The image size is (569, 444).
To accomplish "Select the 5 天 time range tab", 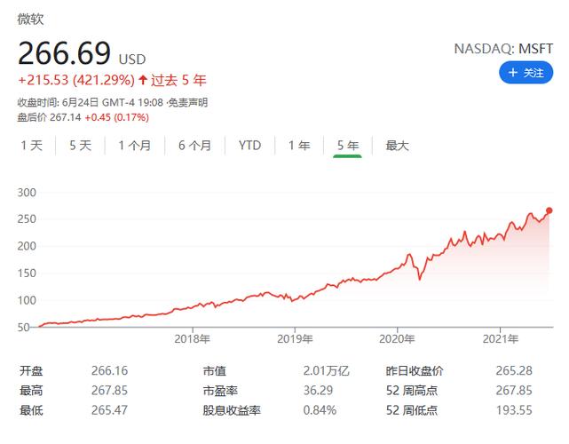I will click(x=80, y=146).
